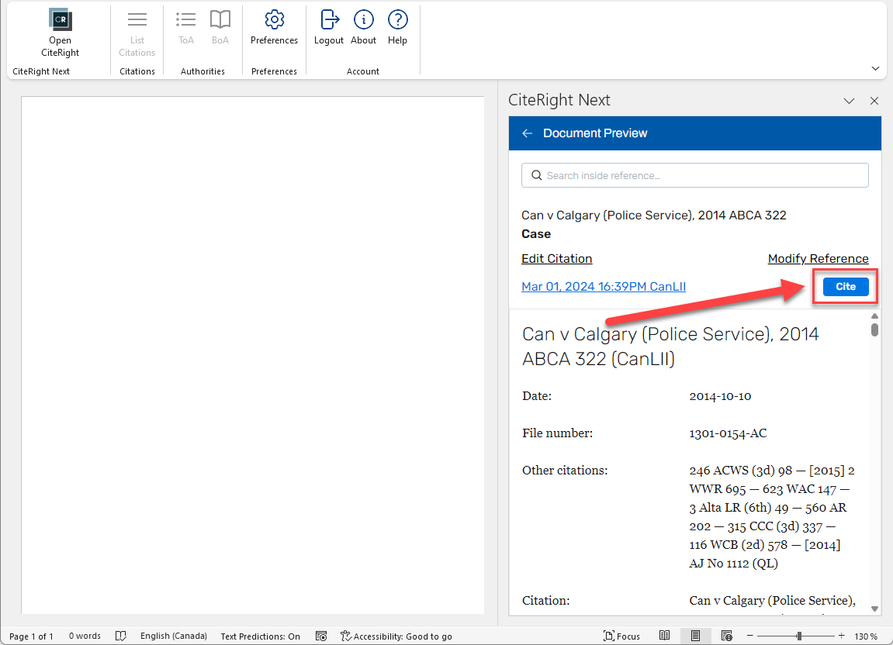Click inside the blank document page
The width and height of the screenshot is (893, 645).
253,355
